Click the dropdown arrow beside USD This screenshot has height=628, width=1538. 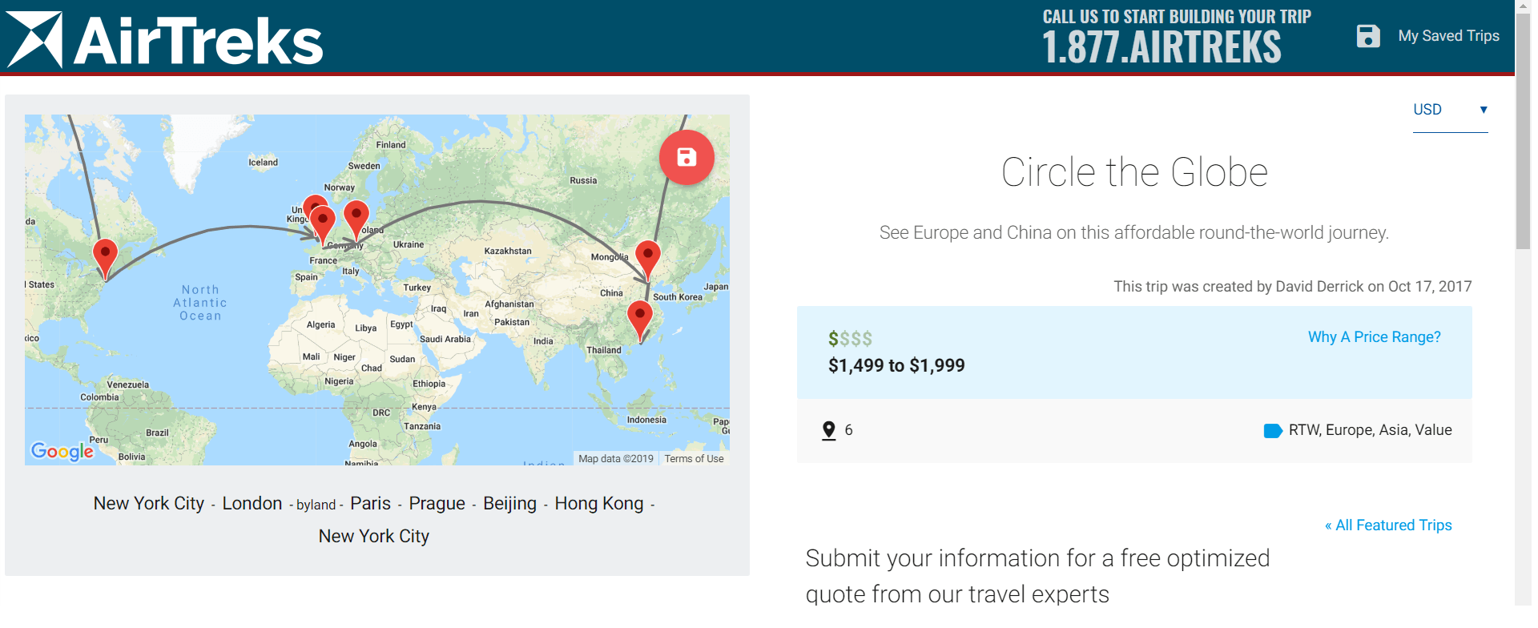pyautogui.click(x=1484, y=110)
